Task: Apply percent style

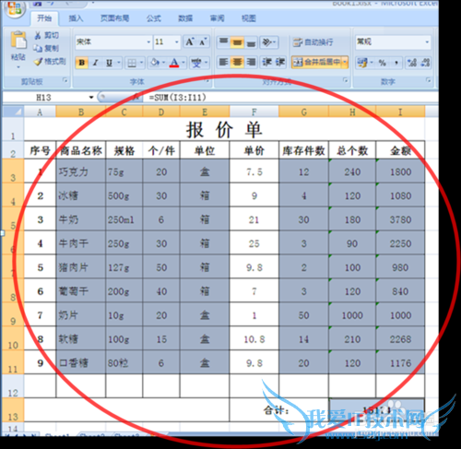Action: [x=382, y=63]
